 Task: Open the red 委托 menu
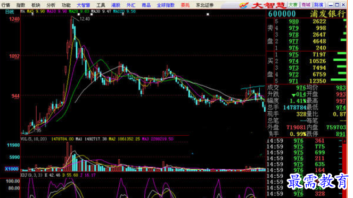185,5
